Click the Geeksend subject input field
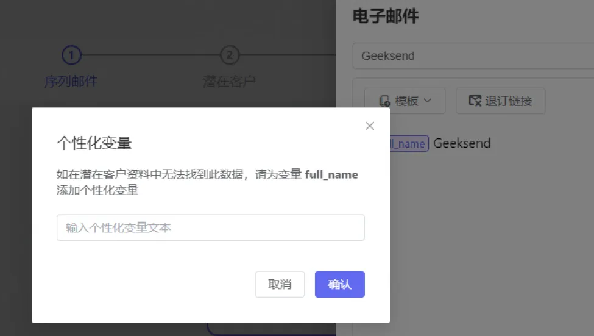594x336 pixels. (473, 56)
